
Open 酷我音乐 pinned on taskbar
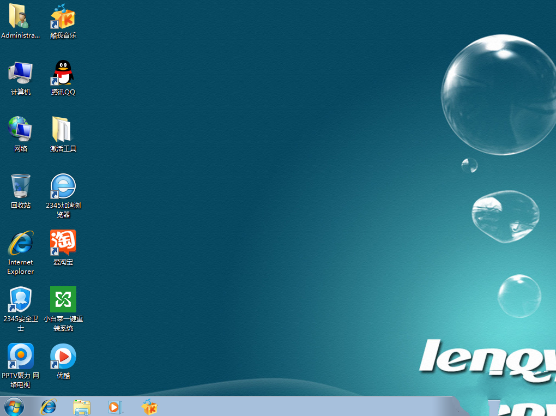[x=149, y=407]
